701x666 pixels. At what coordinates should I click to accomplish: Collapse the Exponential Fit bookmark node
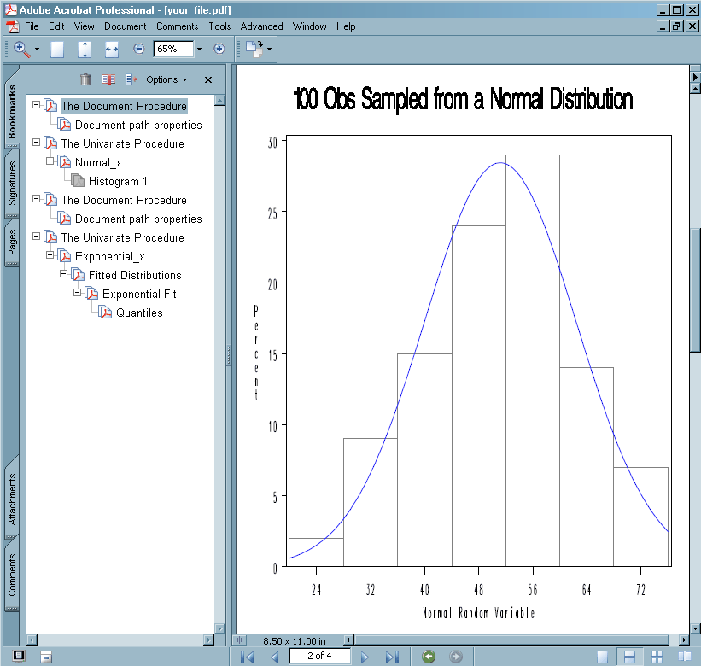click(78, 292)
